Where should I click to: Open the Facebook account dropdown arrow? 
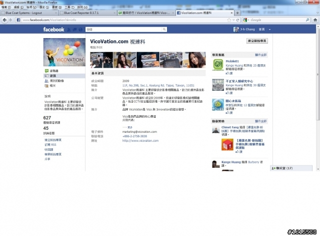[x=269, y=30]
